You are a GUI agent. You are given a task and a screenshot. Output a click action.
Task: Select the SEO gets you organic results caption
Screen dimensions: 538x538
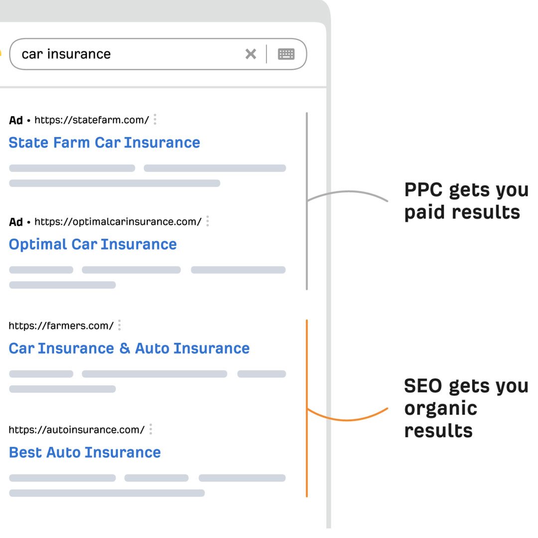[466, 408]
